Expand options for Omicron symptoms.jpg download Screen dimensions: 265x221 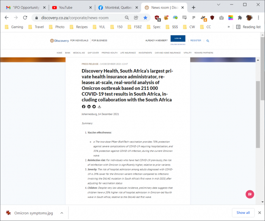[62, 213]
